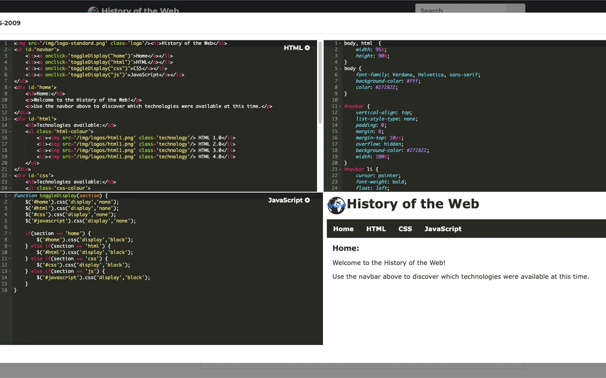Fold the else if css block at JavaScript line 11
The width and height of the screenshot is (606, 378).
pyautogui.click(x=10, y=259)
